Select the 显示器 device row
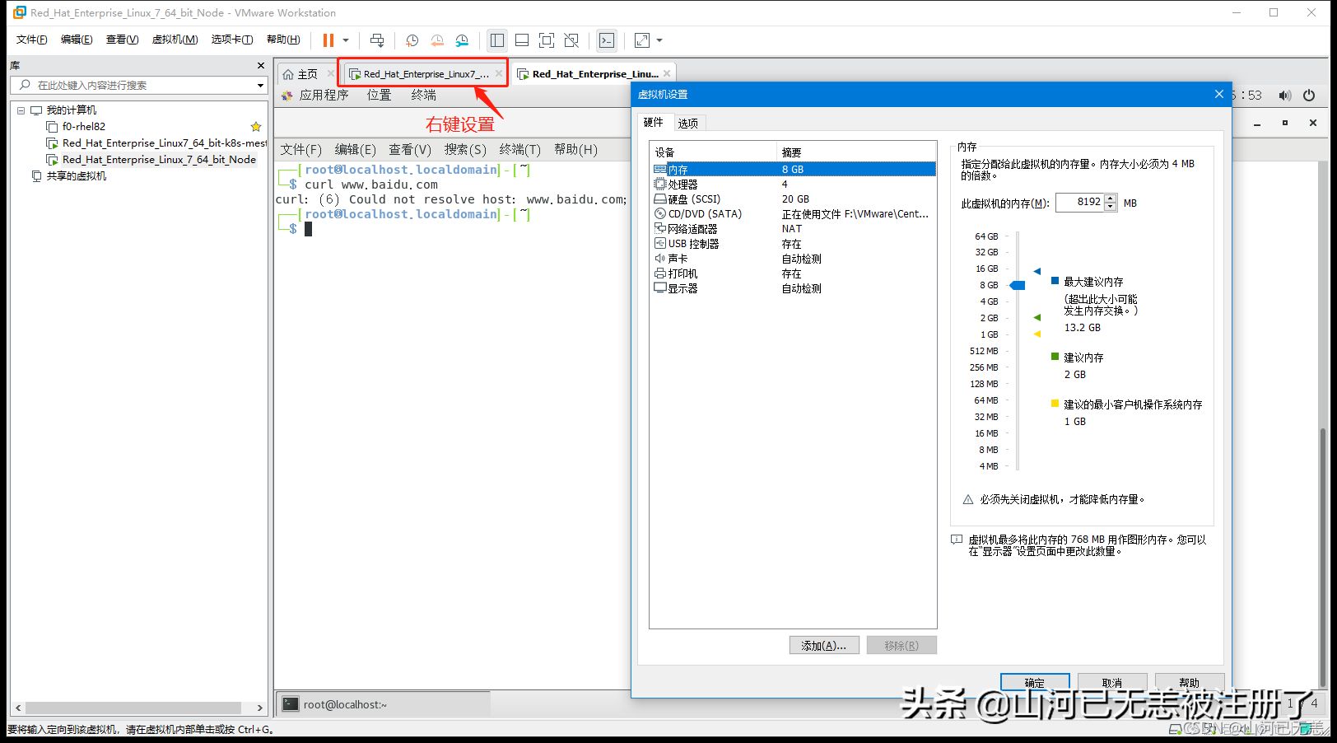This screenshot has width=1337, height=743. [793, 288]
